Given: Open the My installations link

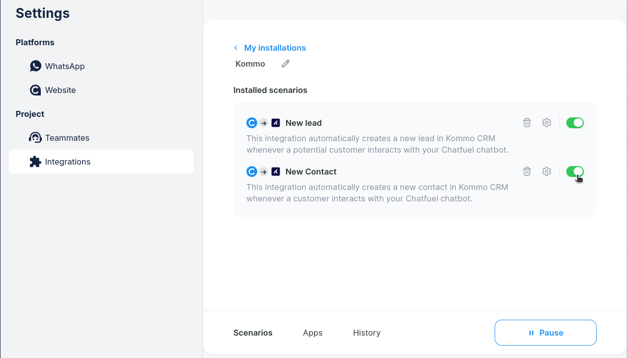Looking at the screenshot, I should 275,48.
